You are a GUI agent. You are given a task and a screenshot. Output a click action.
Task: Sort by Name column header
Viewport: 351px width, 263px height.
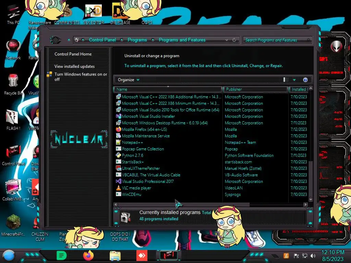(x=168, y=89)
